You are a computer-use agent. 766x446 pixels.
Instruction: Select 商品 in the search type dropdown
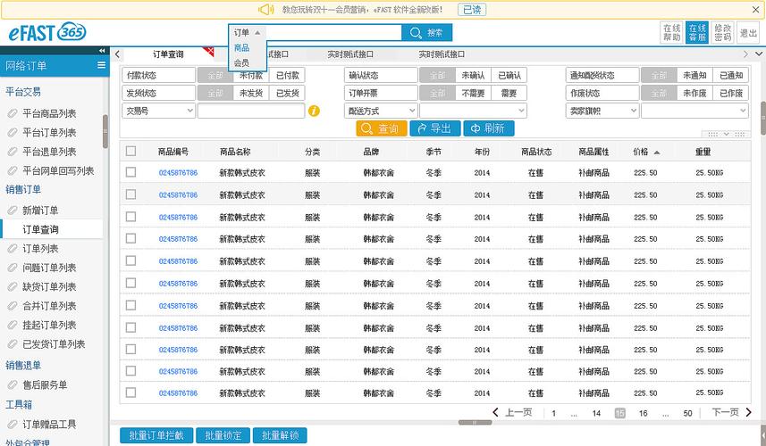click(x=242, y=48)
